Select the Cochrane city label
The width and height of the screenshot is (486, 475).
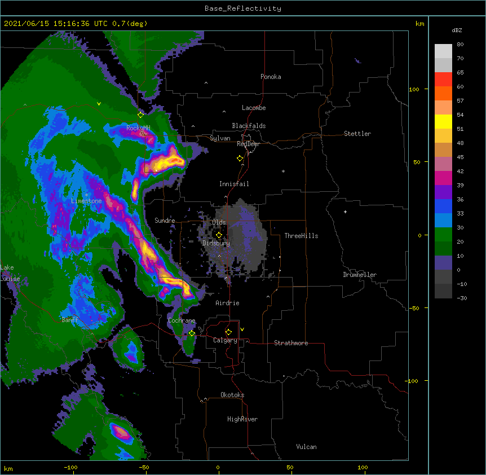click(x=182, y=320)
